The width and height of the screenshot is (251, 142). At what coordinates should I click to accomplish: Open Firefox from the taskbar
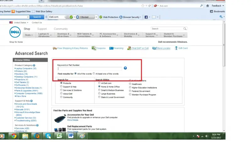37,136
